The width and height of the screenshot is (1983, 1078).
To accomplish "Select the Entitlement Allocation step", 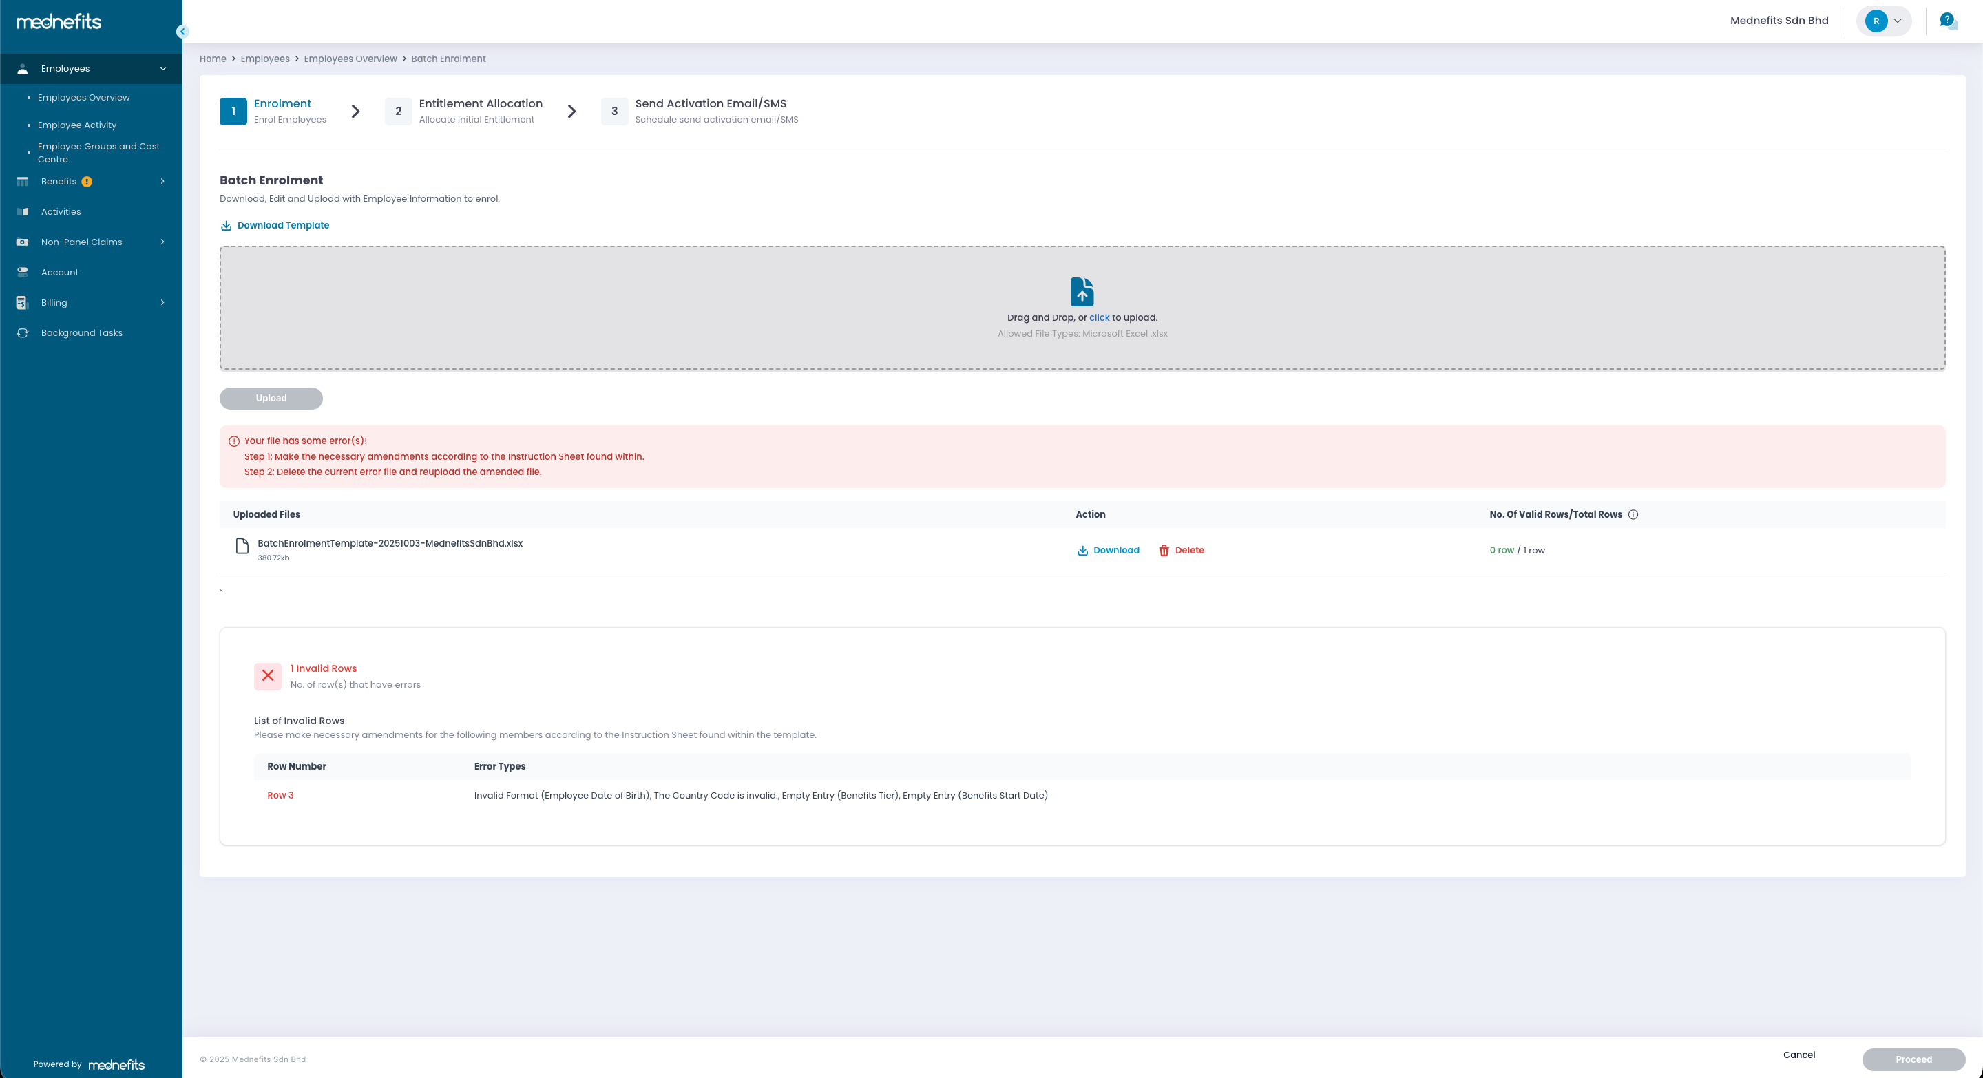I will 480,111.
